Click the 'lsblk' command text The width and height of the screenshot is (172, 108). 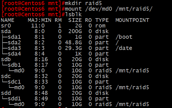73,14
